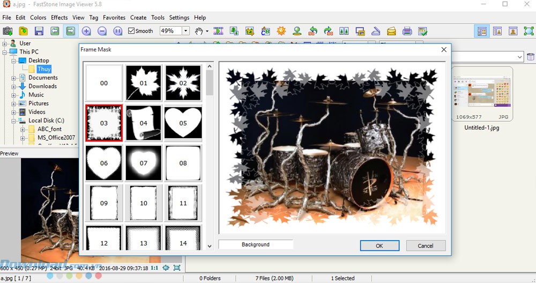This screenshot has height=283, width=536.
Task: Open the 49% zoom level dropdown
Action: (x=186, y=31)
